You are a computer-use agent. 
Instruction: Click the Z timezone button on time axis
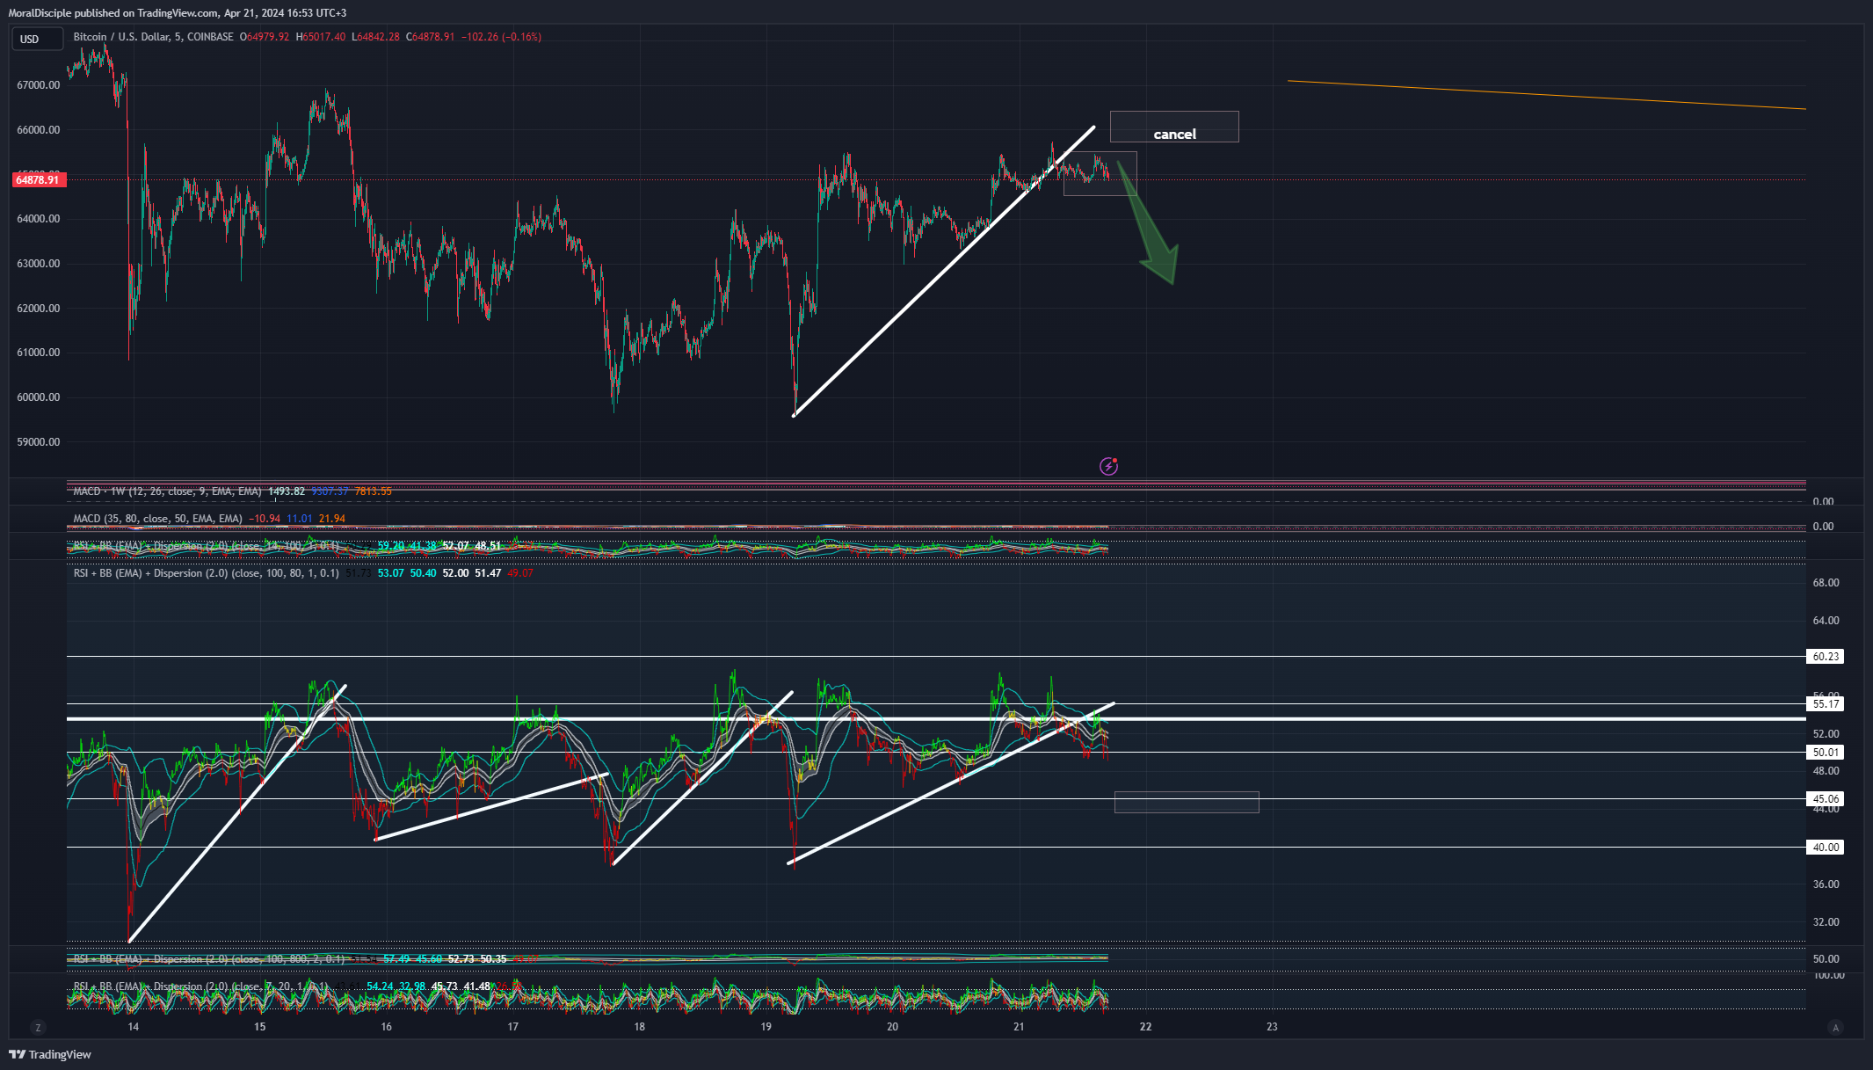(37, 1027)
